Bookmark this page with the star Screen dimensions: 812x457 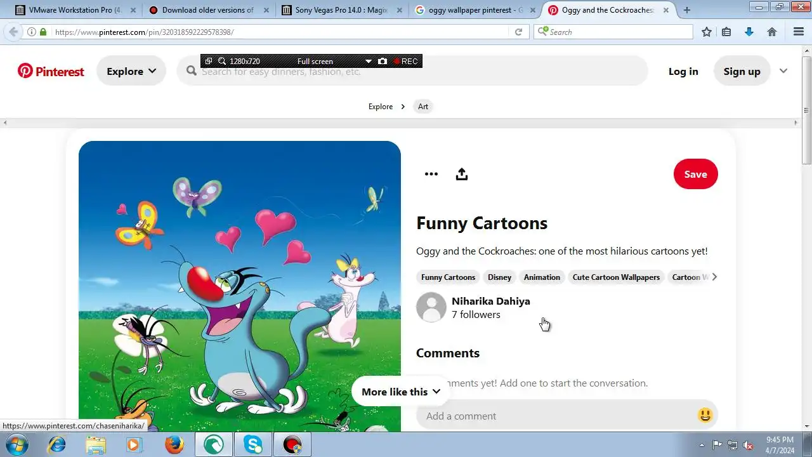(707, 32)
